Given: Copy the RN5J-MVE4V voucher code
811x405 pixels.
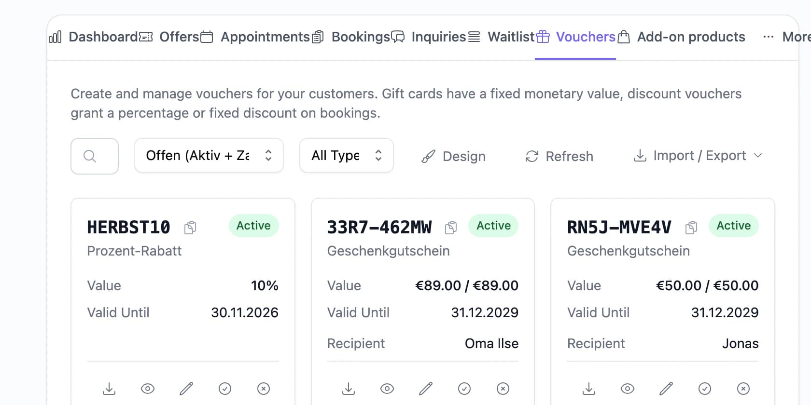Looking at the screenshot, I should point(691,227).
